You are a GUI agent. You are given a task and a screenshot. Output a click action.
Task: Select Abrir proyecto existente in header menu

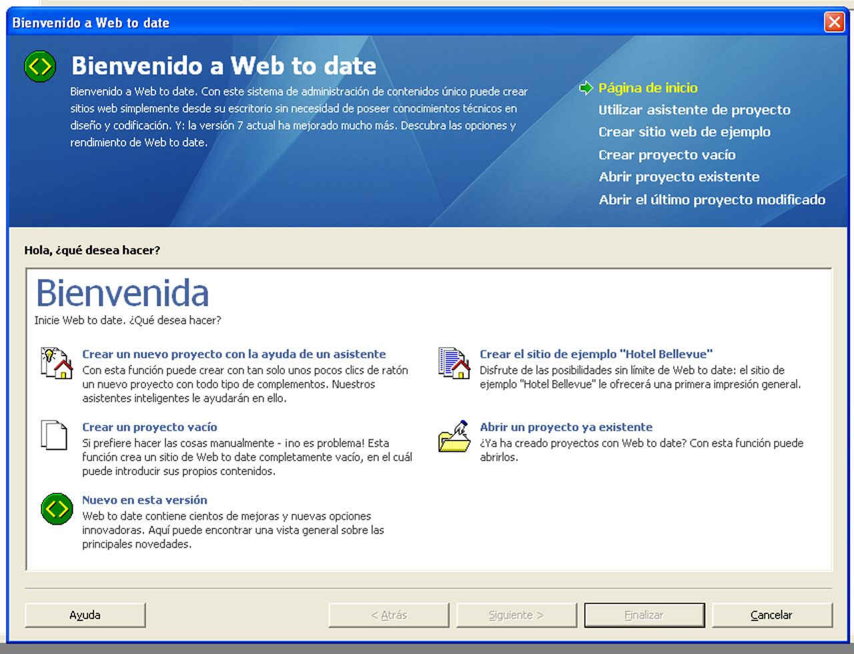(679, 177)
